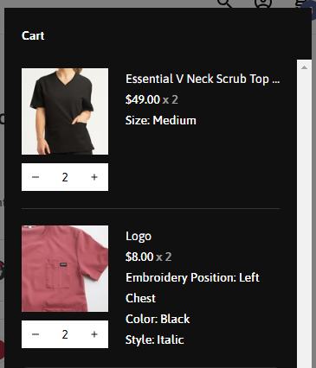Open the Logo product title link
The height and width of the screenshot is (368, 316).
click(139, 237)
